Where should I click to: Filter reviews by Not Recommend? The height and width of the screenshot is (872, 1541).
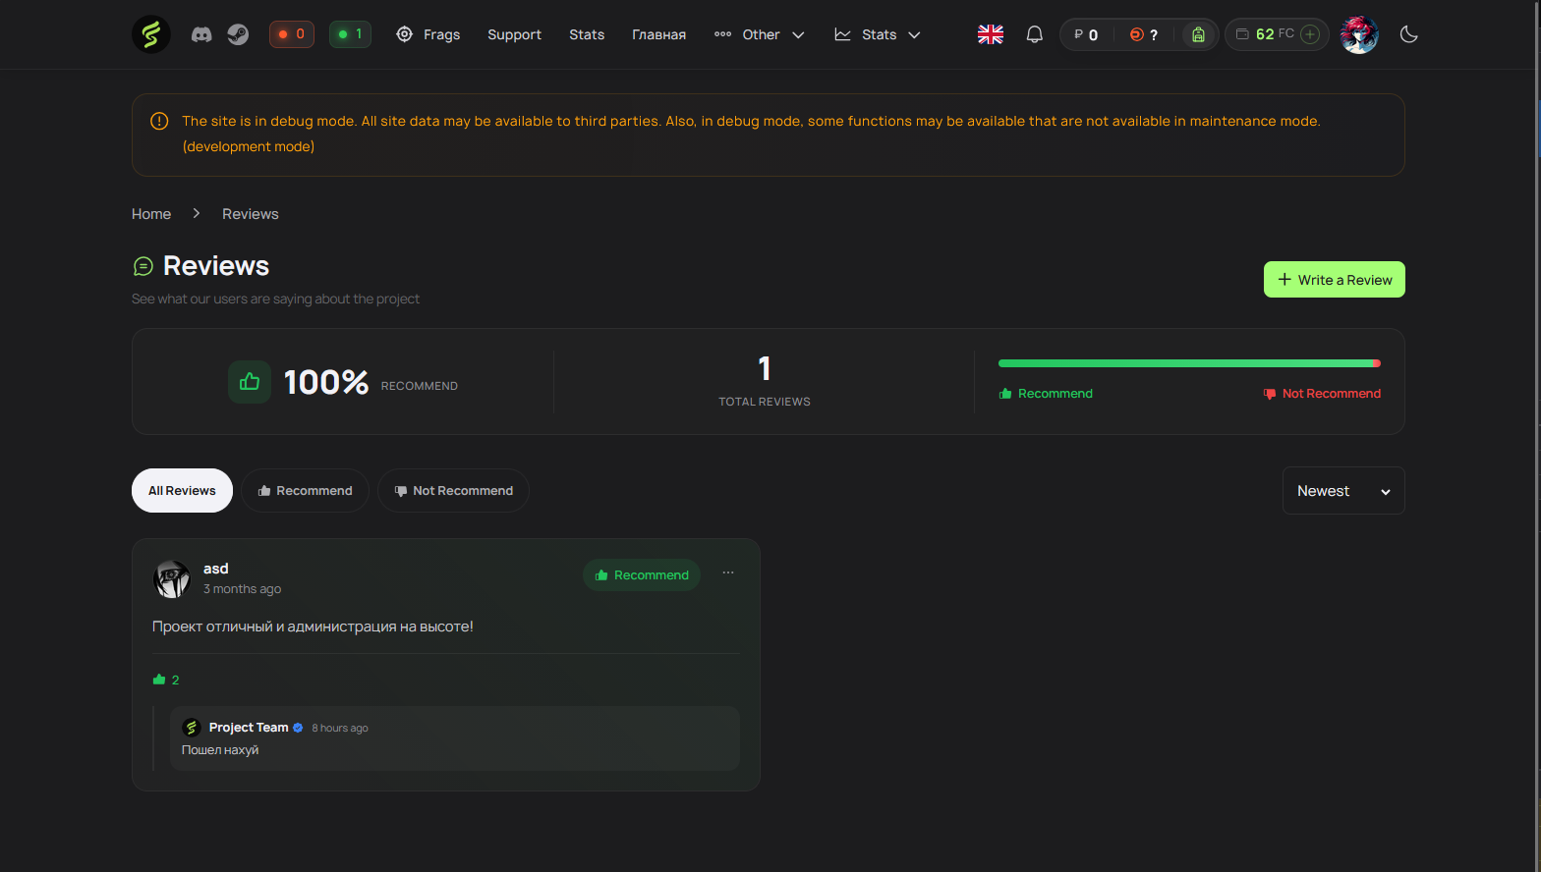coord(453,491)
